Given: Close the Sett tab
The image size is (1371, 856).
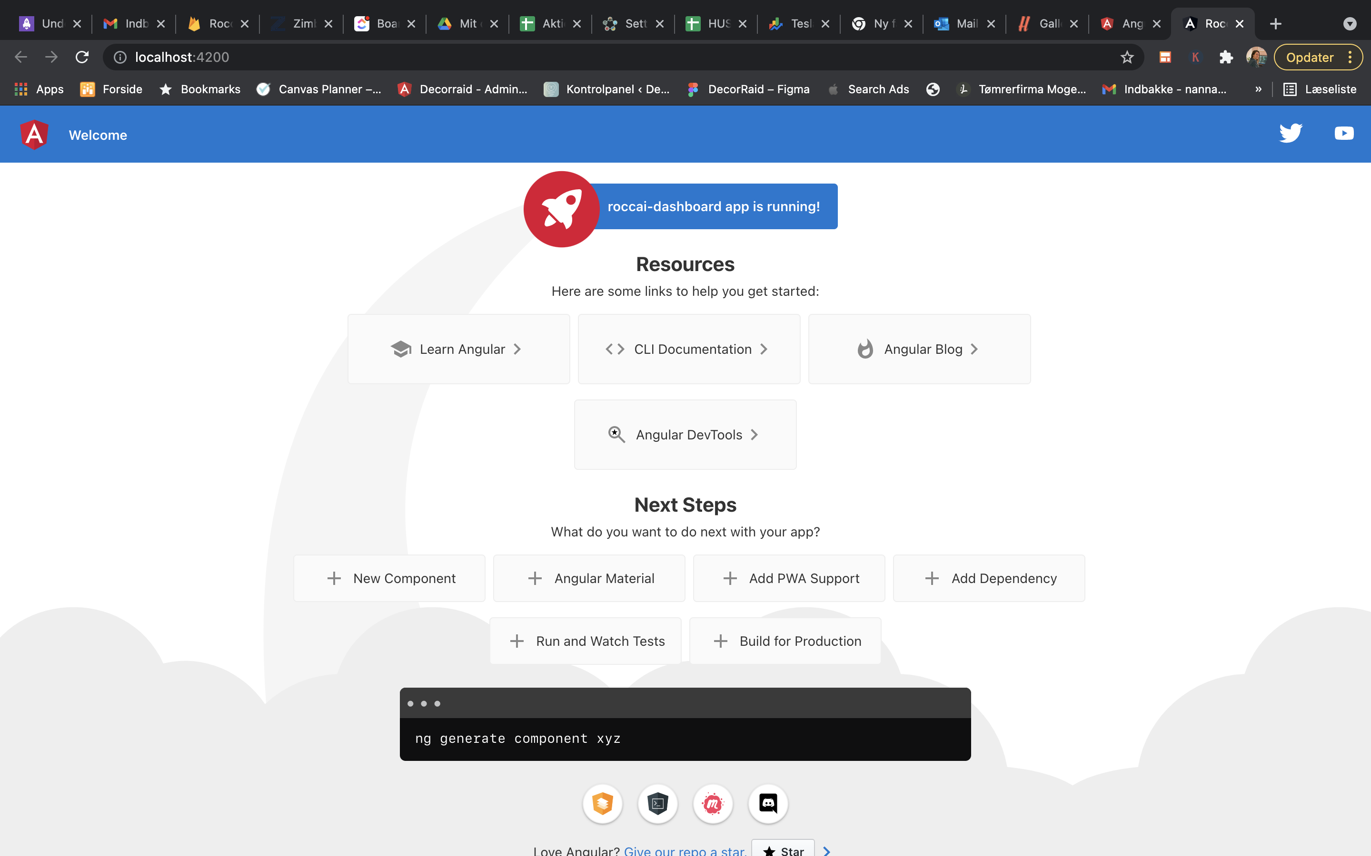Looking at the screenshot, I should click(x=659, y=24).
